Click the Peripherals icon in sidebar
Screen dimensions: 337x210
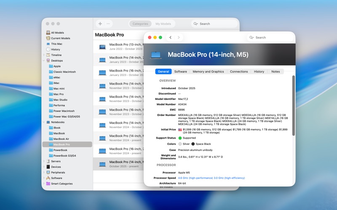pyautogui.click(x=48, y=172)
